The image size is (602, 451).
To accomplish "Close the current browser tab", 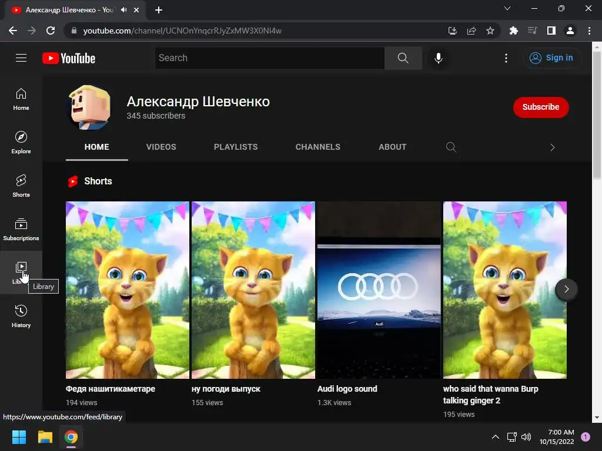I will [x=136, y=10].
